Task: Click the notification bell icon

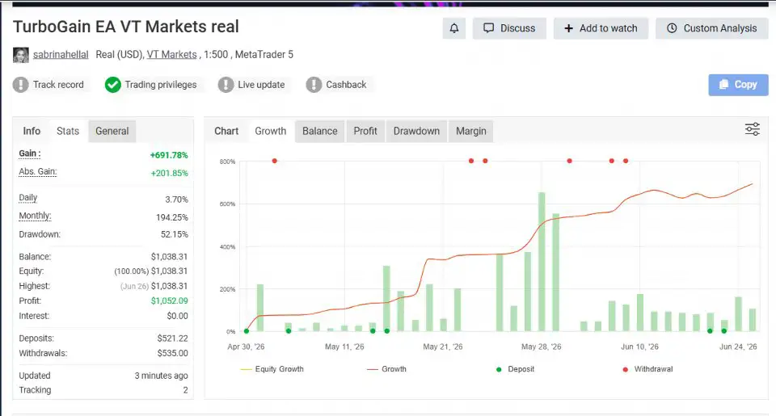Action: (453, 28)
